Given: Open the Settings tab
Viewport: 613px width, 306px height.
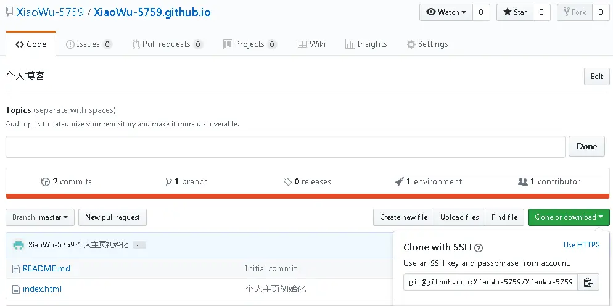Looking at the screenshot, I should click(427, 44).
